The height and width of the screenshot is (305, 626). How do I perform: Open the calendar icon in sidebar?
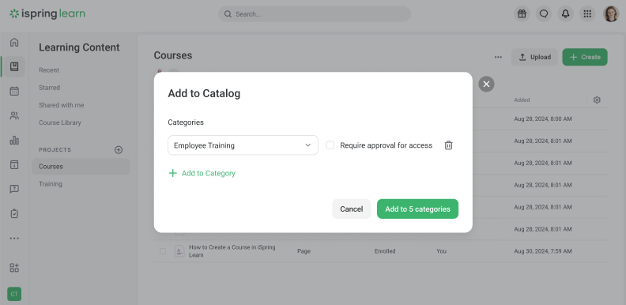[14, 91]
